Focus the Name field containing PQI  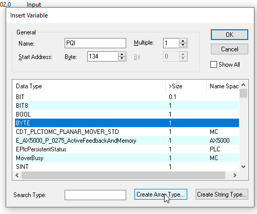(x=95, y=43)
